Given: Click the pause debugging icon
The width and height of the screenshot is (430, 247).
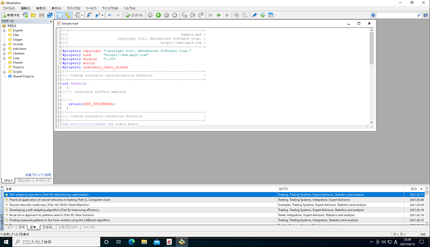Looking at the screenshot, I should click(166, 15).
